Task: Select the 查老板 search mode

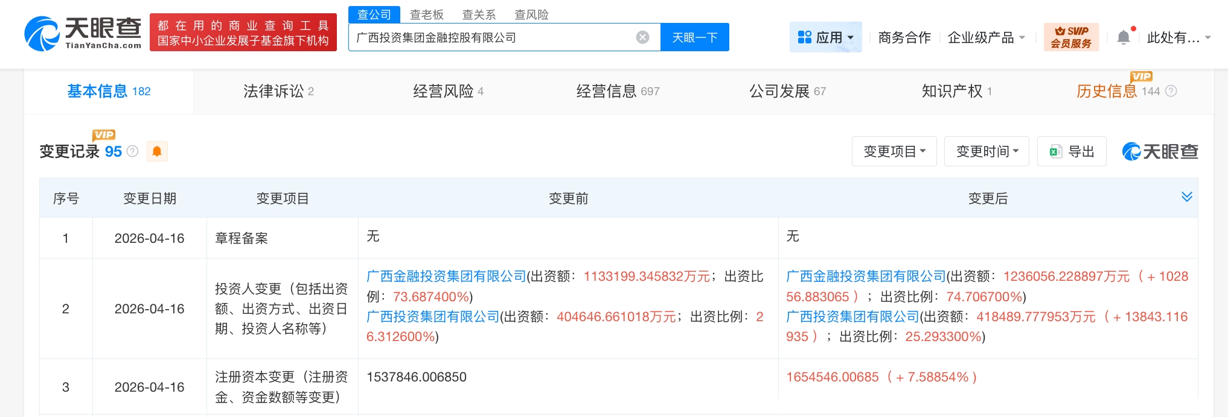Action: 426,14
